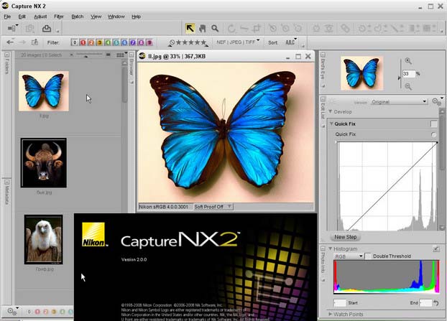Viewport: 447px width, 321px height.
Task: Open the Soft Proof Off dropdown
Action: [x=213, y=207]
